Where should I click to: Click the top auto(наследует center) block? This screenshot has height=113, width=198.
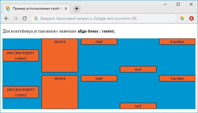point(21,55)
